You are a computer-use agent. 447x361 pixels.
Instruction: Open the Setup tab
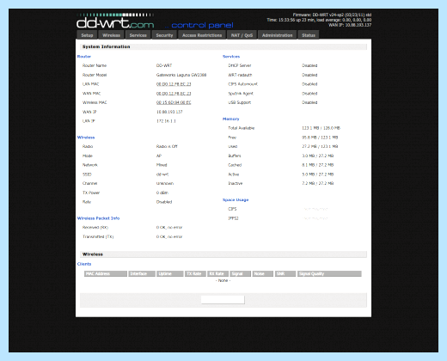click(x=87, y=35)
